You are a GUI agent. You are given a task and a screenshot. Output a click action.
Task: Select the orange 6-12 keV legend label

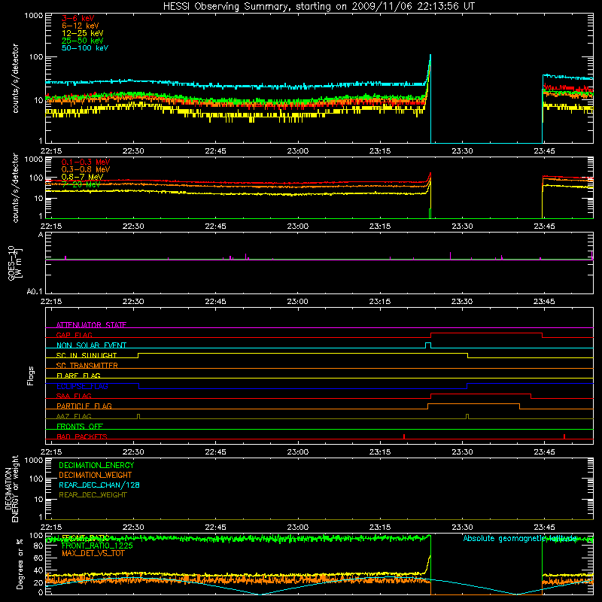tap(81, 26)
